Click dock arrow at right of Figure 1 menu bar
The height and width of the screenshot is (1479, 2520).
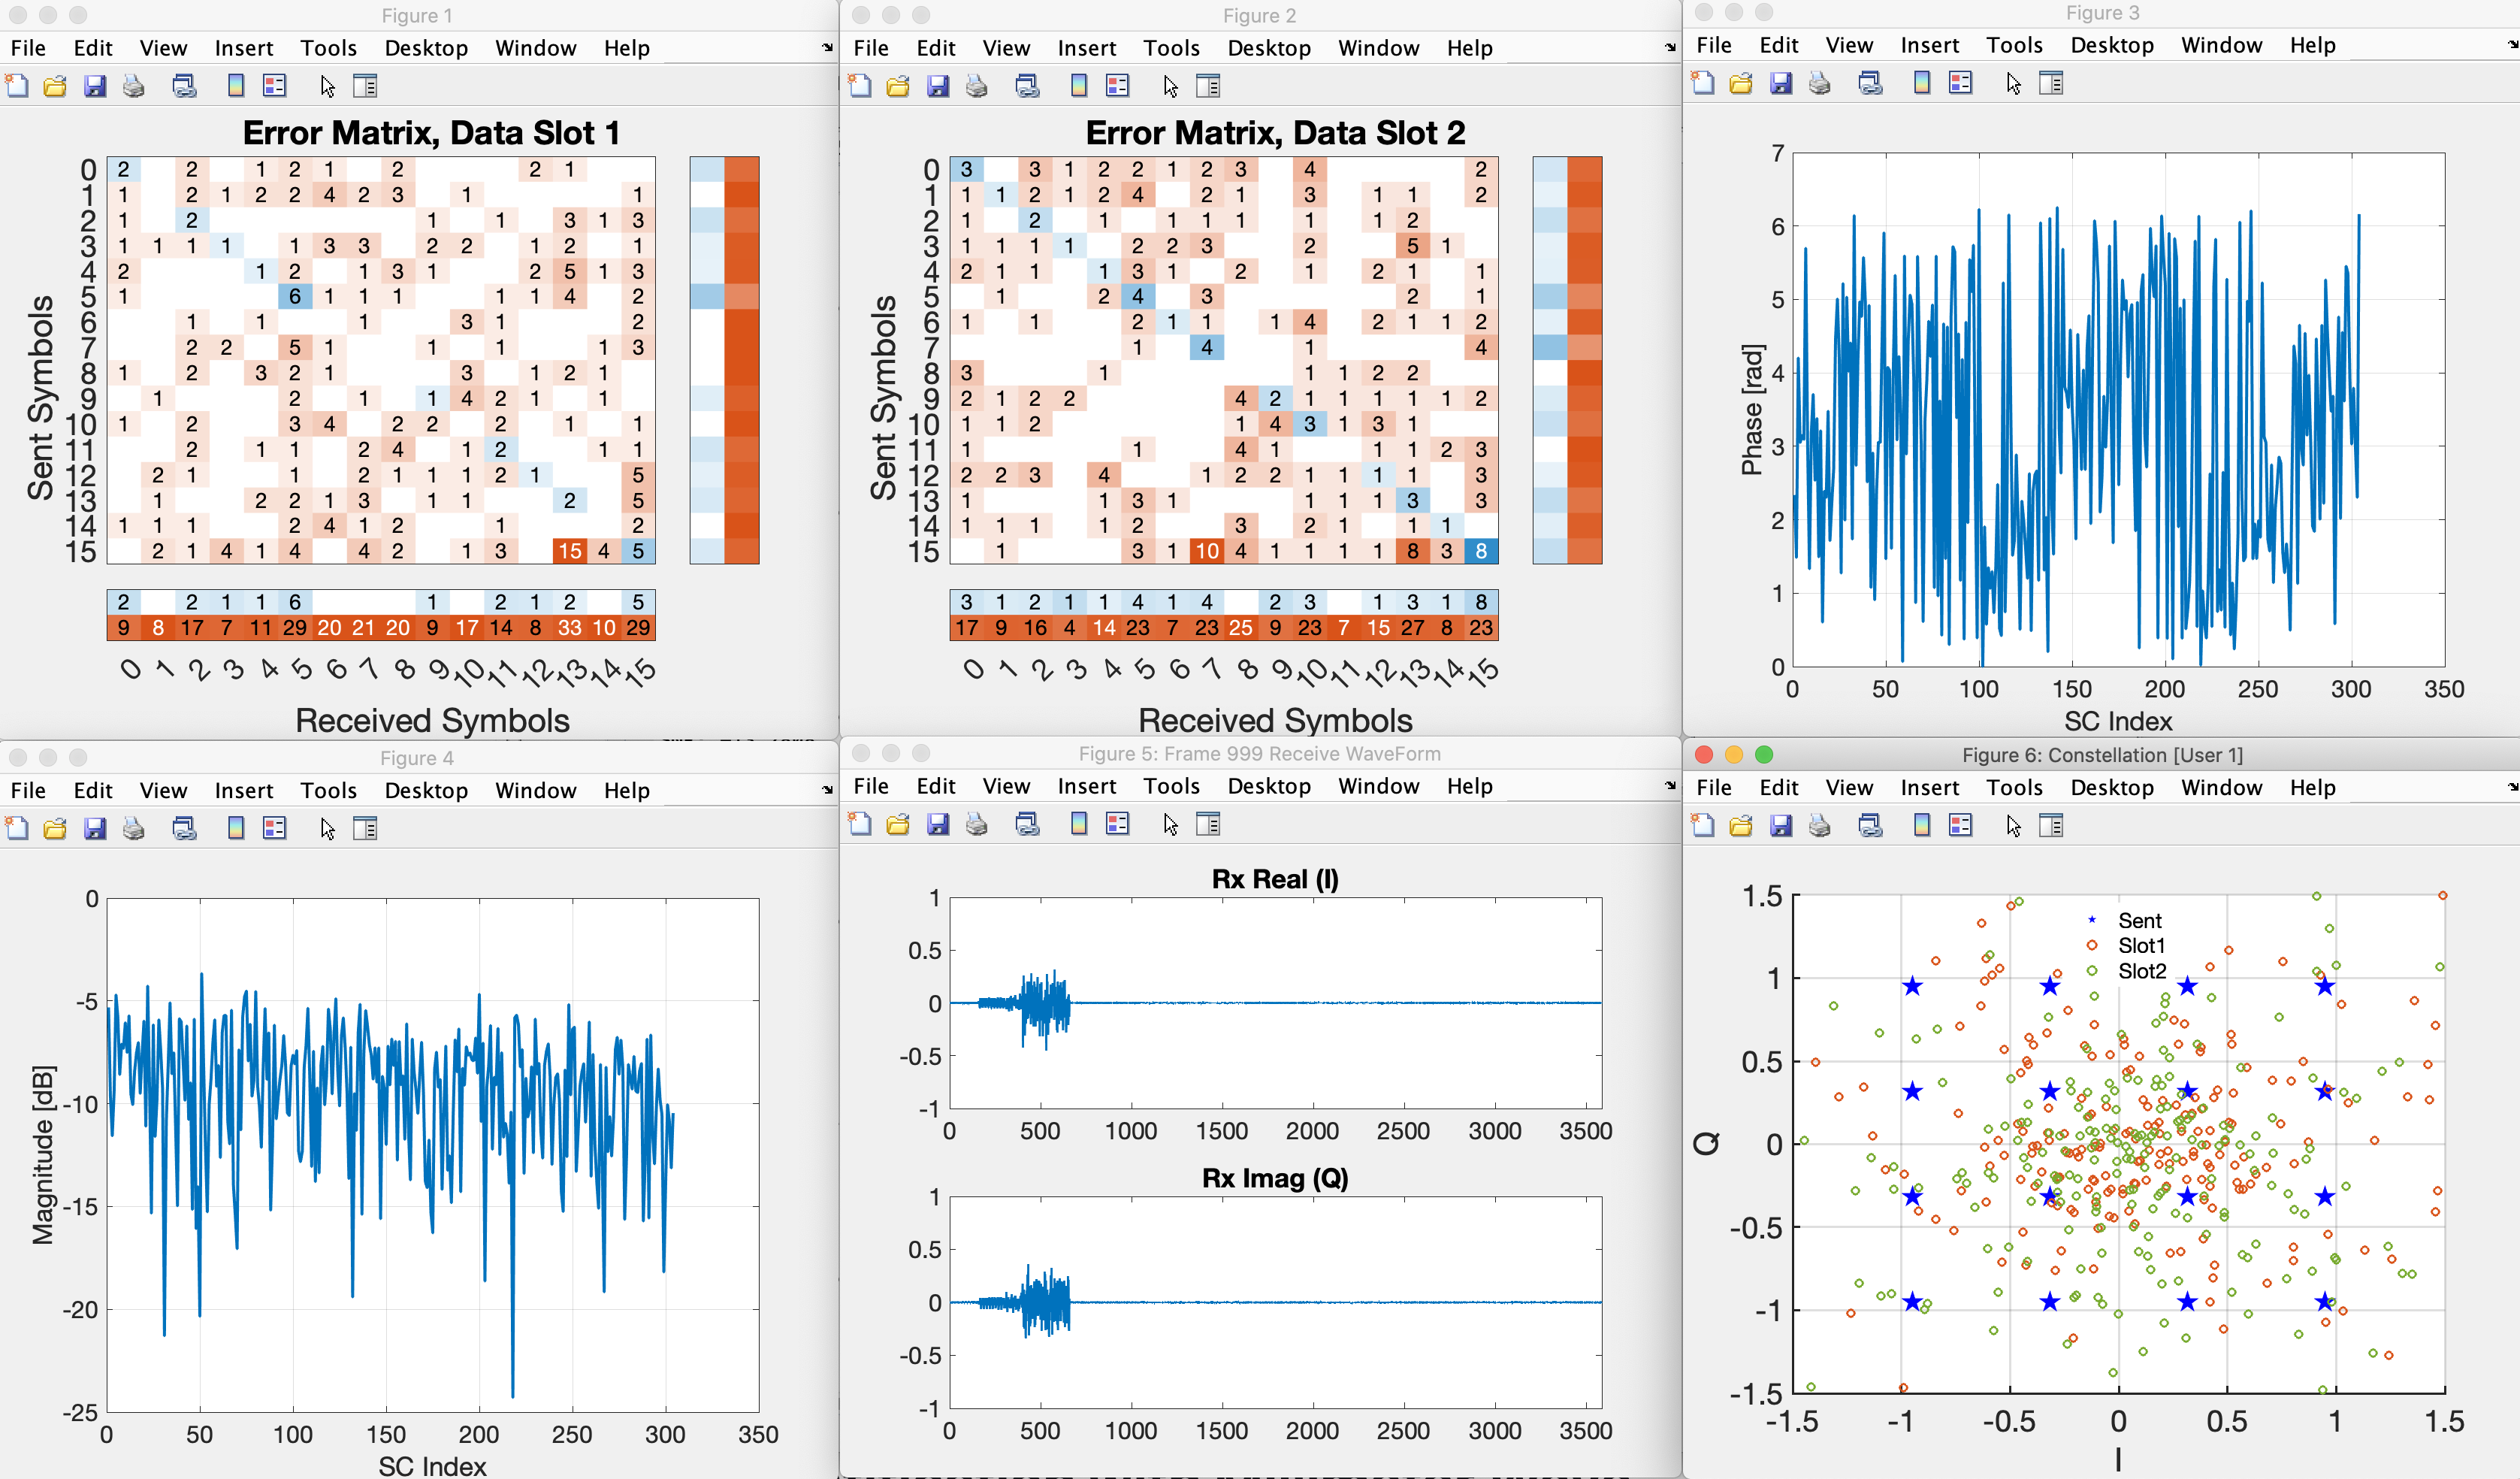827,47
